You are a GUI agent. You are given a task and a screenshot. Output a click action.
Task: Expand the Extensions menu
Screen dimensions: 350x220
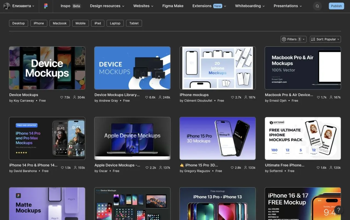click(x=209, y=6)
